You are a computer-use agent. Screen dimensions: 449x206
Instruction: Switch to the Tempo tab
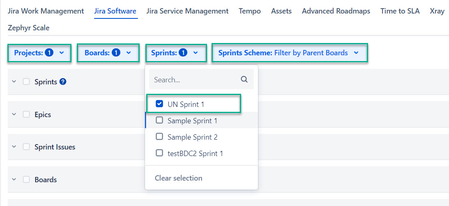[250, 11]
